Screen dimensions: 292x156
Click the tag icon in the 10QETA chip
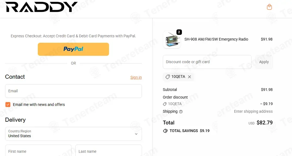tap(167, 77)
